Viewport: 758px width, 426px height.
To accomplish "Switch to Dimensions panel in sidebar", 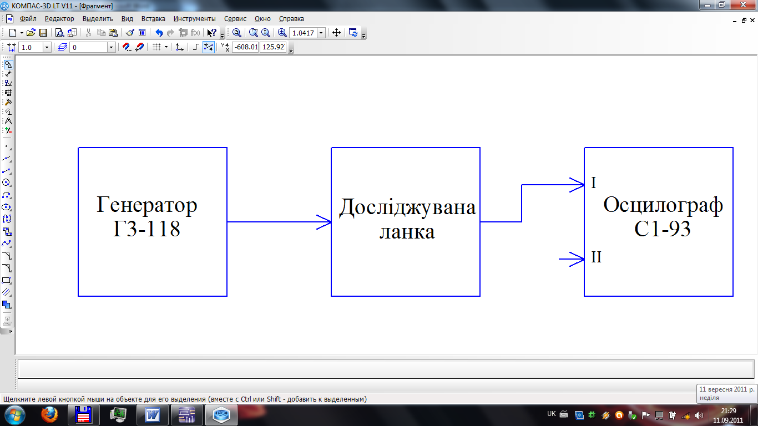I will 8,74.
